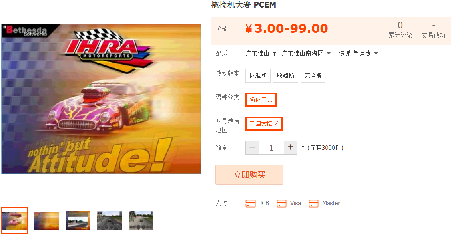Viewport: 452px width, 236px height.
Task: Select the last gameplay thumbnail
Action: click(x=141, y=221)
